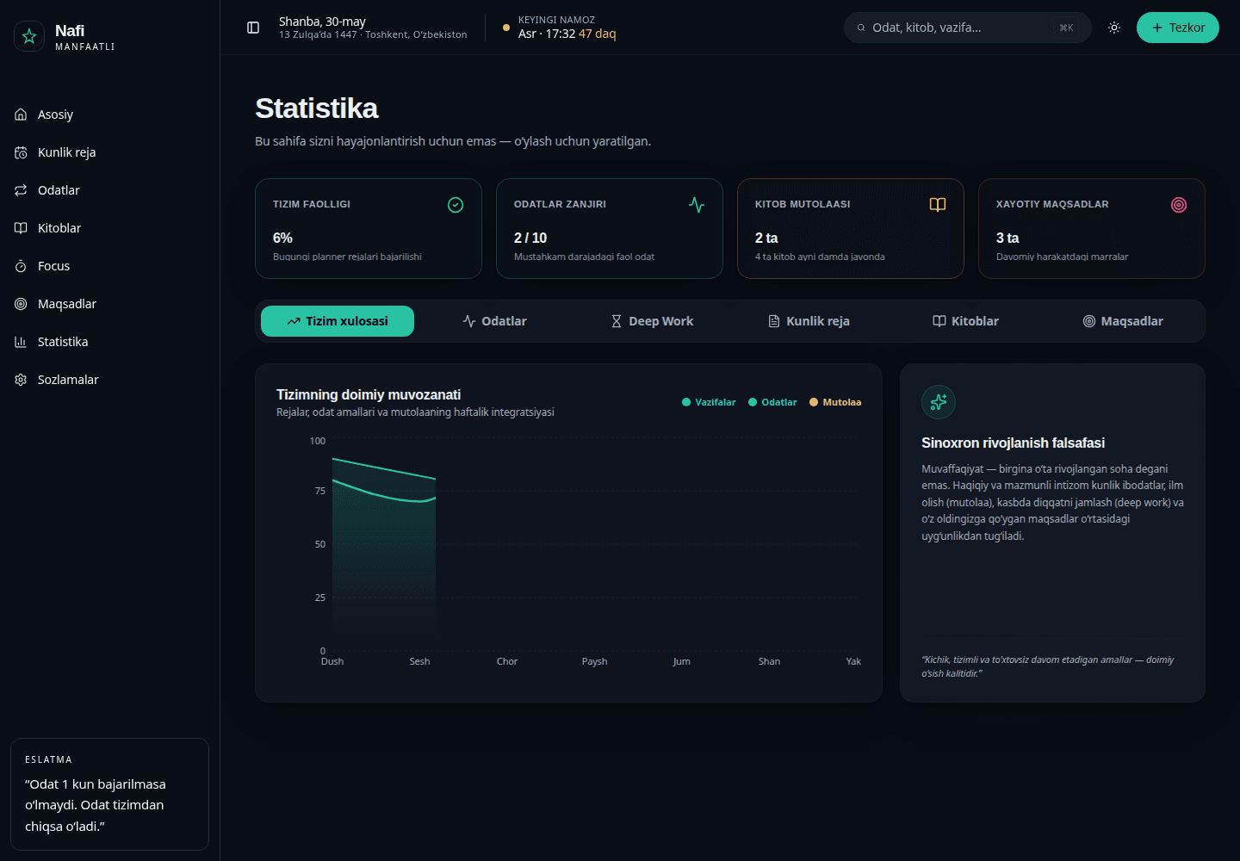Open Kunlik reja in the sidebar

coord(110,152)
